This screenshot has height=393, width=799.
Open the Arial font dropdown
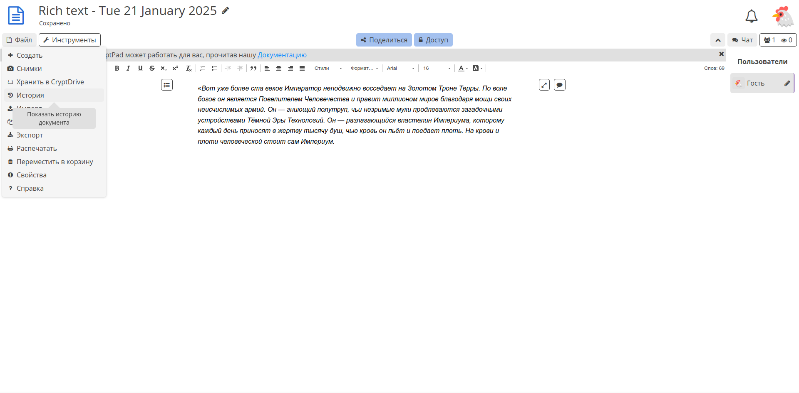(400, 68)
